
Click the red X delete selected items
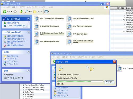coord(5,46)
